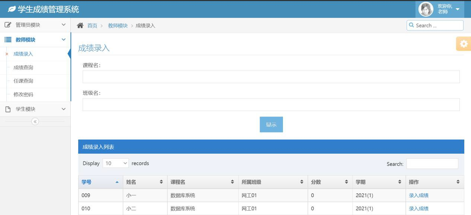471x215 pixels.
Task: Click the 学生成绩管理系统 title
Action: coord(48,9)
